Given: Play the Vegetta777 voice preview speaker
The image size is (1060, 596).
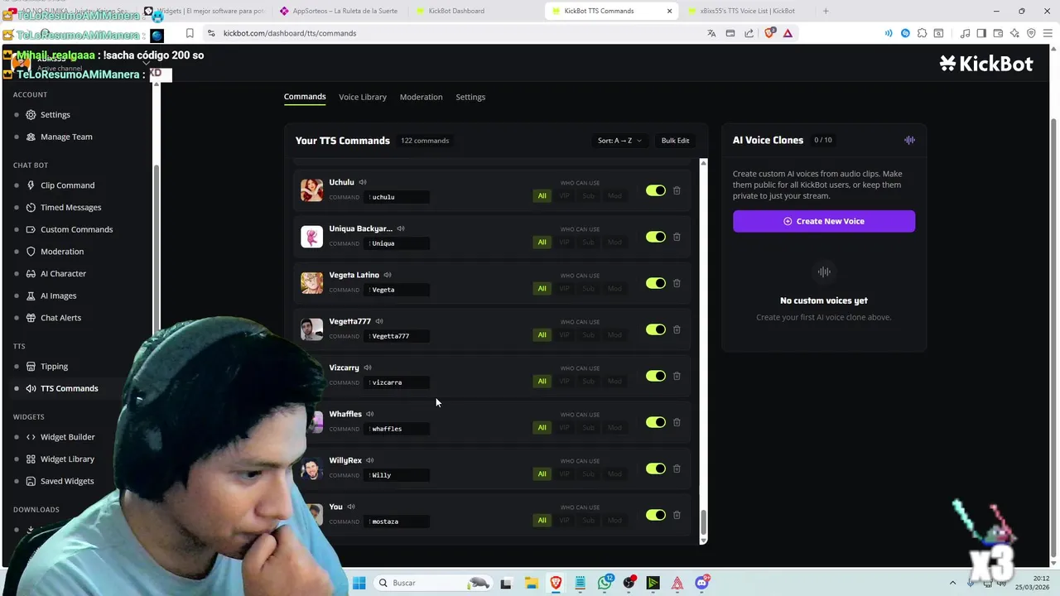Looking at the screenshot, I should point(379,321).
